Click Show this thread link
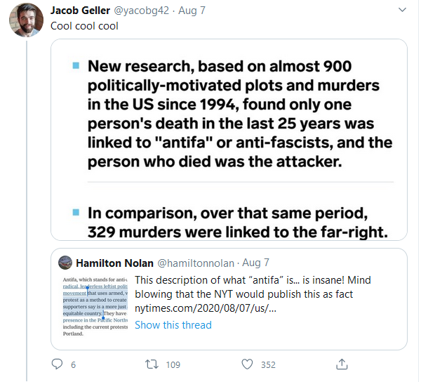 [x=173, y=325]
